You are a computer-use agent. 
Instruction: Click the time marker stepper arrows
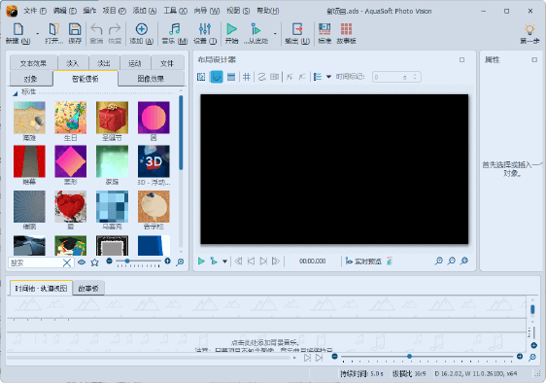pos(415,77)
